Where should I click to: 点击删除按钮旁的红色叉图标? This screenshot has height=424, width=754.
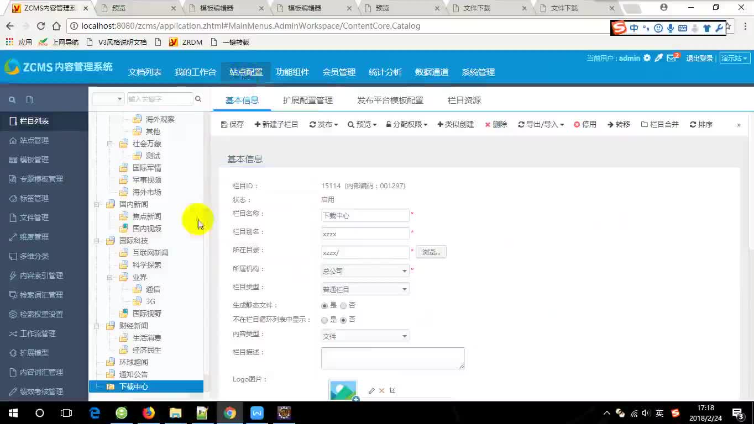(x=487, y=124)
